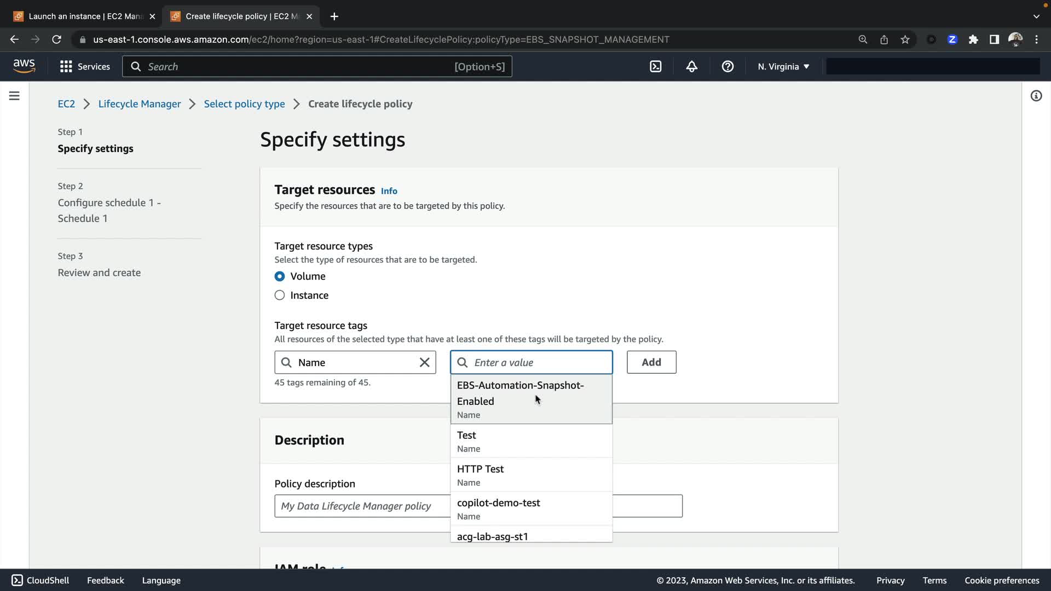This screenshot has height=591, width=1051.
Task: Open the Services grid menu
Action: click(85, 66)
